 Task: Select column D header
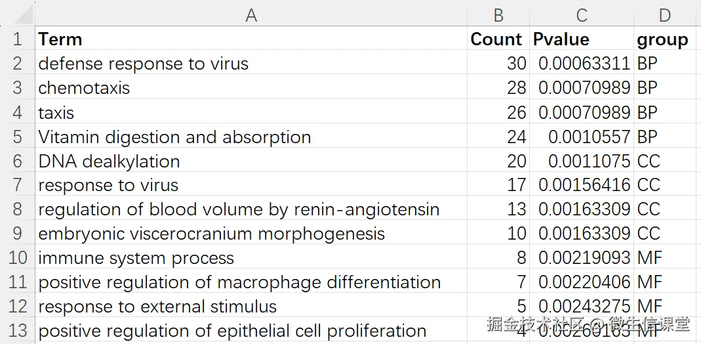click(x=665, y=14)
